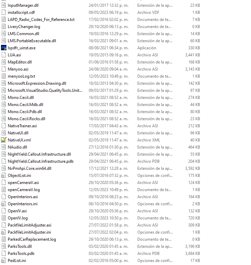Click the 3,143 KB size cell
Image resolution: width=251 pixels, height=265 pixels.
click(193, 69)
